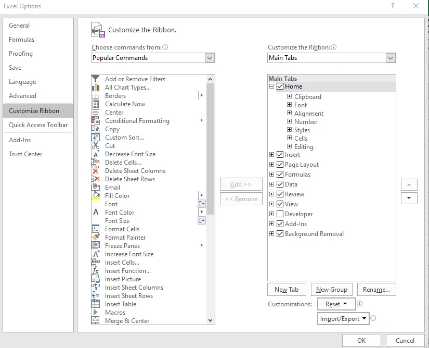Click the Insert Function fx icon

point(96,271)
